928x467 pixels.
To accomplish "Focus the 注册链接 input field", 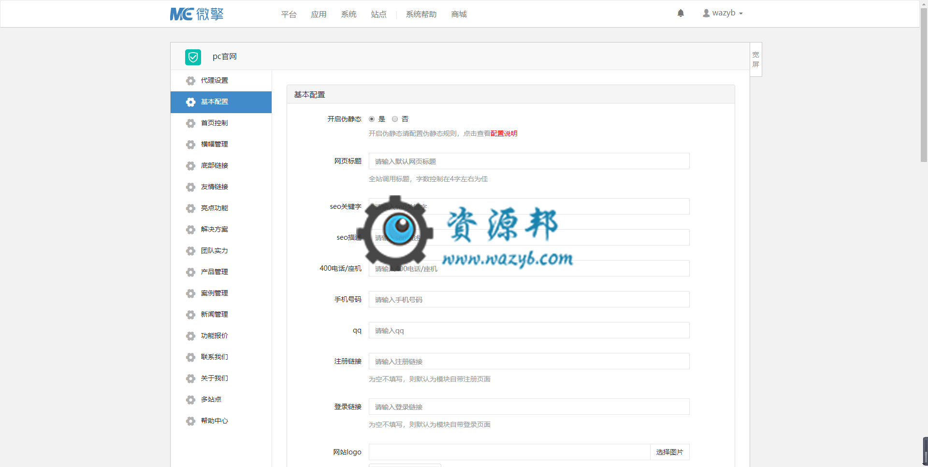I will pos(529,361).
